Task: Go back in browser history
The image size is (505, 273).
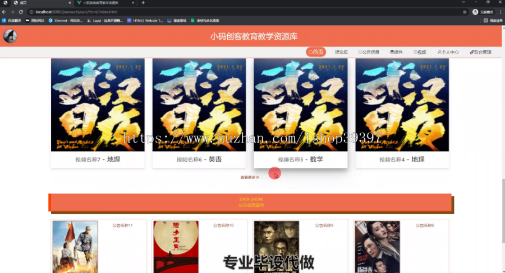Action: coord(4,12)
